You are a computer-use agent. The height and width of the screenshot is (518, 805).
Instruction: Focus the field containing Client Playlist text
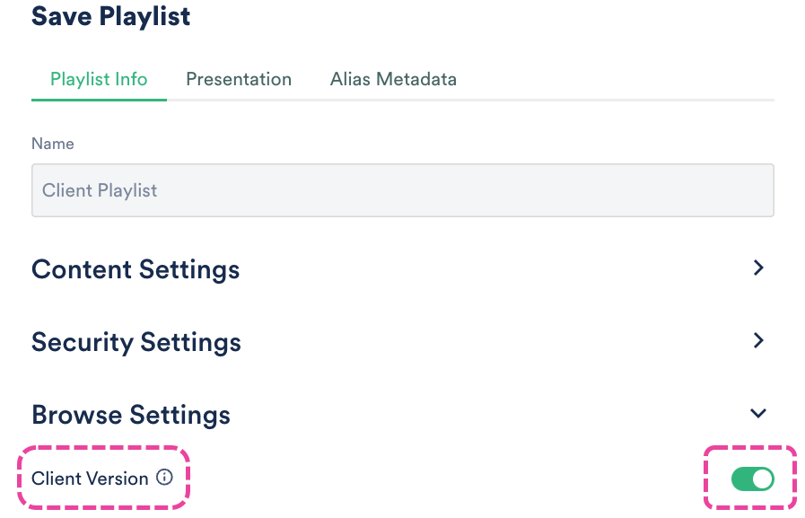click(x=402, y=190)
